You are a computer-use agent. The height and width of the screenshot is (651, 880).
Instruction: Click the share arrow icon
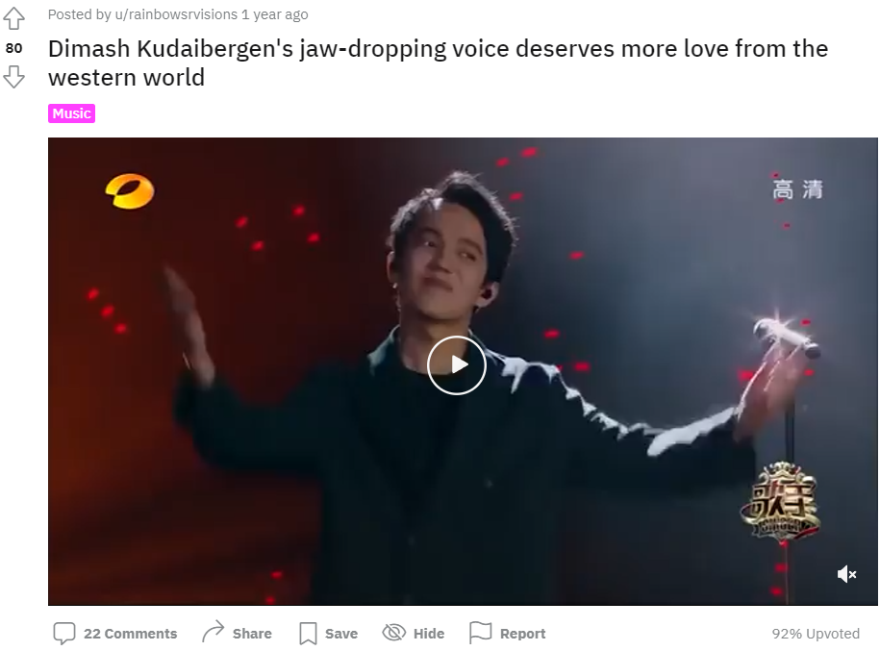pos(214,632)
